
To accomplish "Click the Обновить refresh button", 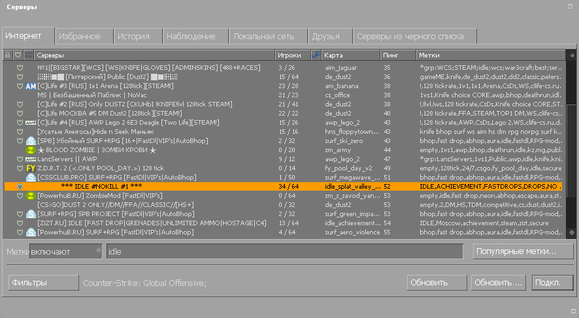I will point(437,283).
